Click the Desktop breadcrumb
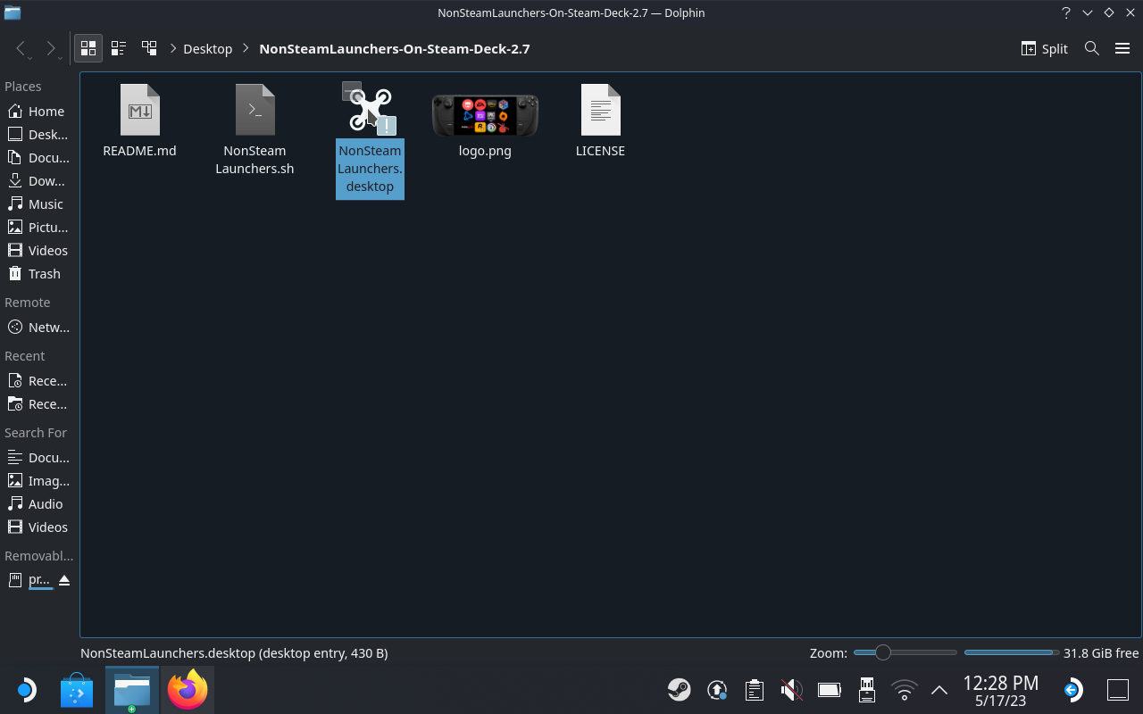Image resolution: width=1143 pixels, height=714 pixels. (x=207, y=49)
